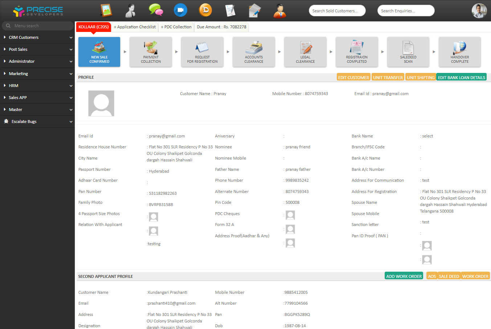Click the Search Sold Customers field

(x=337, y=11)
